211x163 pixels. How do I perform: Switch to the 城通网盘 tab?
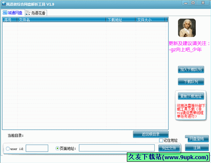13,13
